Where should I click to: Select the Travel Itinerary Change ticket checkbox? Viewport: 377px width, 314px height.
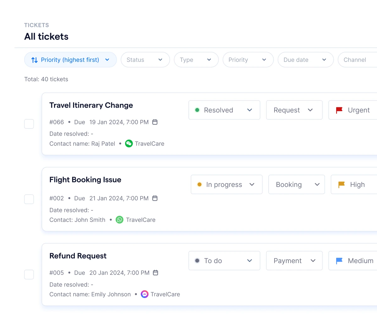(x=29, y=124)
